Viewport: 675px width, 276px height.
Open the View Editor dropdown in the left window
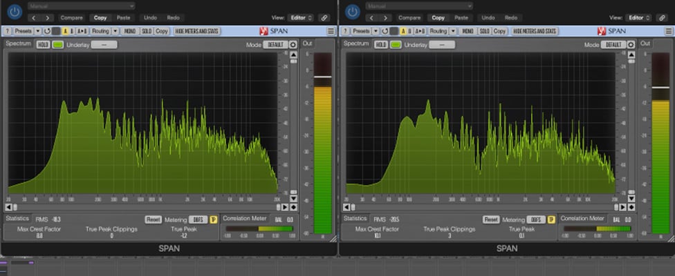302,18
